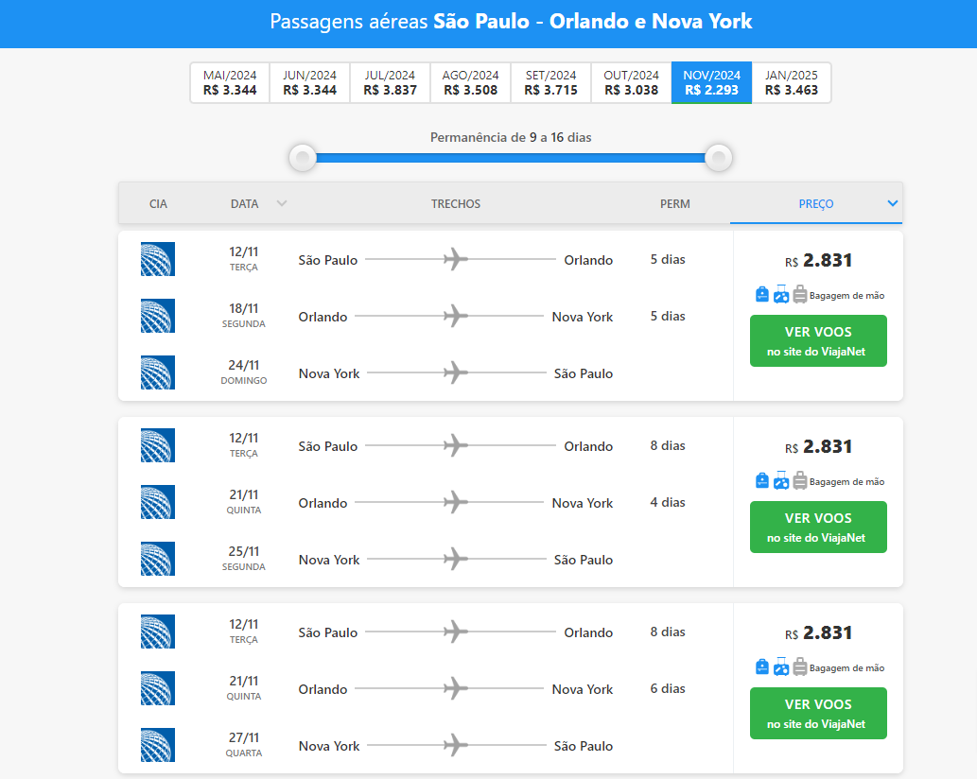Select the MAI/2024 month tab

click(x=230, y=83)
